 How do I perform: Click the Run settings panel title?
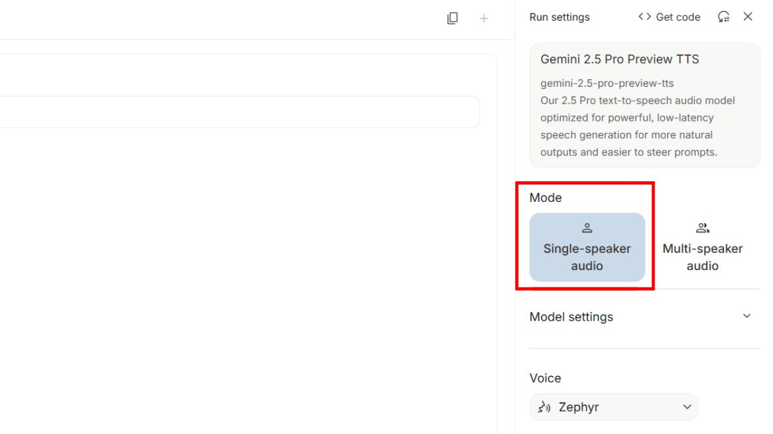point(559,17)
